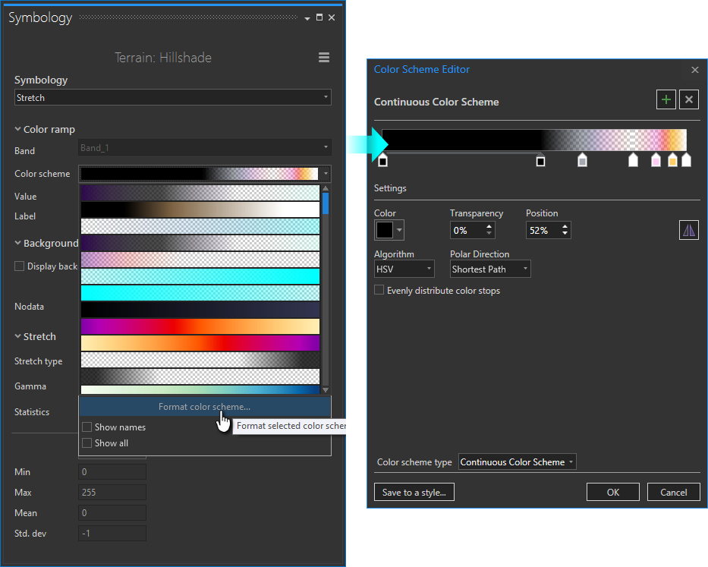Enable Evenly distribute color stops

pos(379,290)
